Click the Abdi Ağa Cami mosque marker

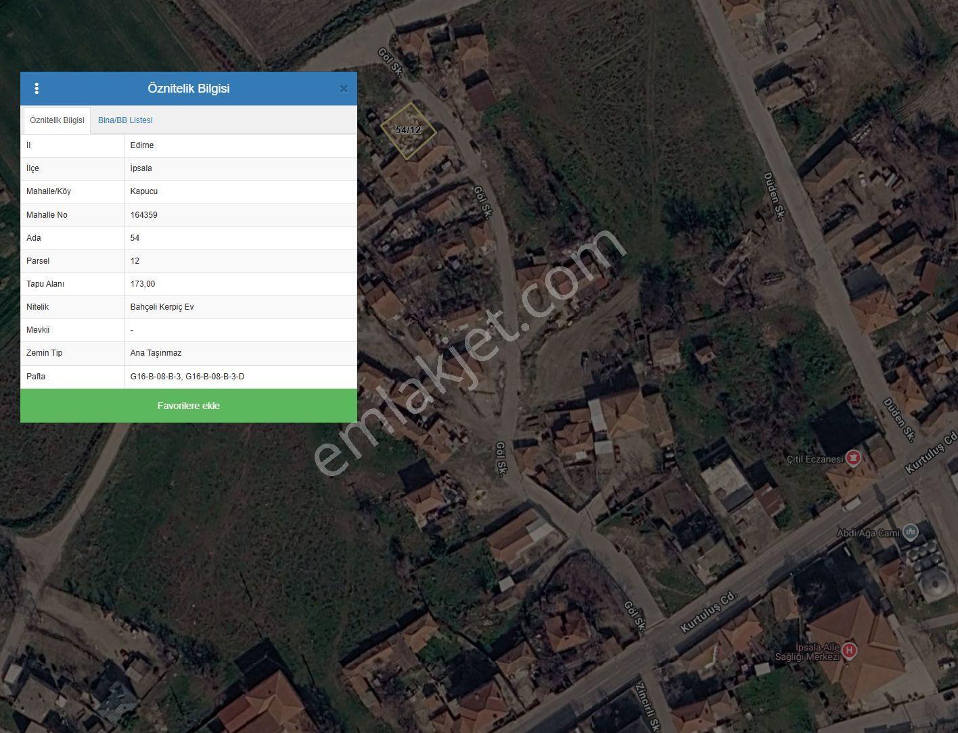[x=911, y=532]
